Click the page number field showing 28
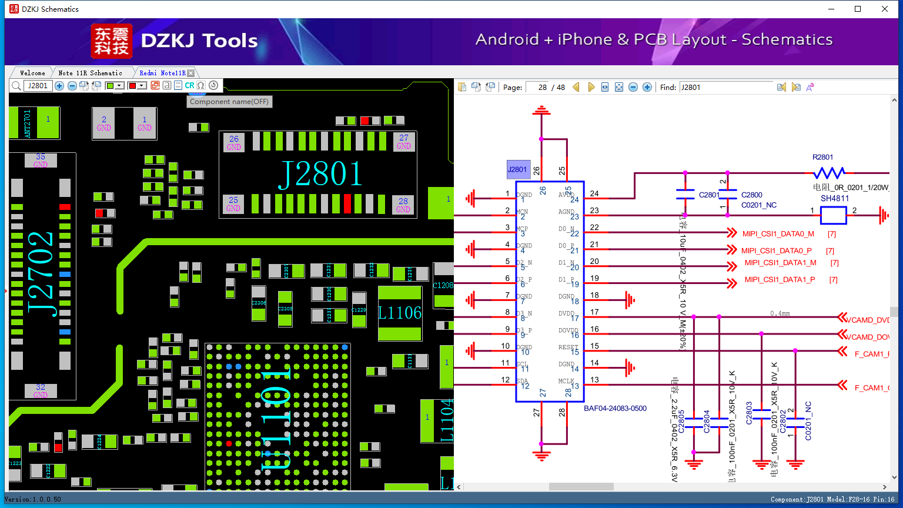Image resolution: width=903 pixels, height=508 pixels. tap(537, 87)
